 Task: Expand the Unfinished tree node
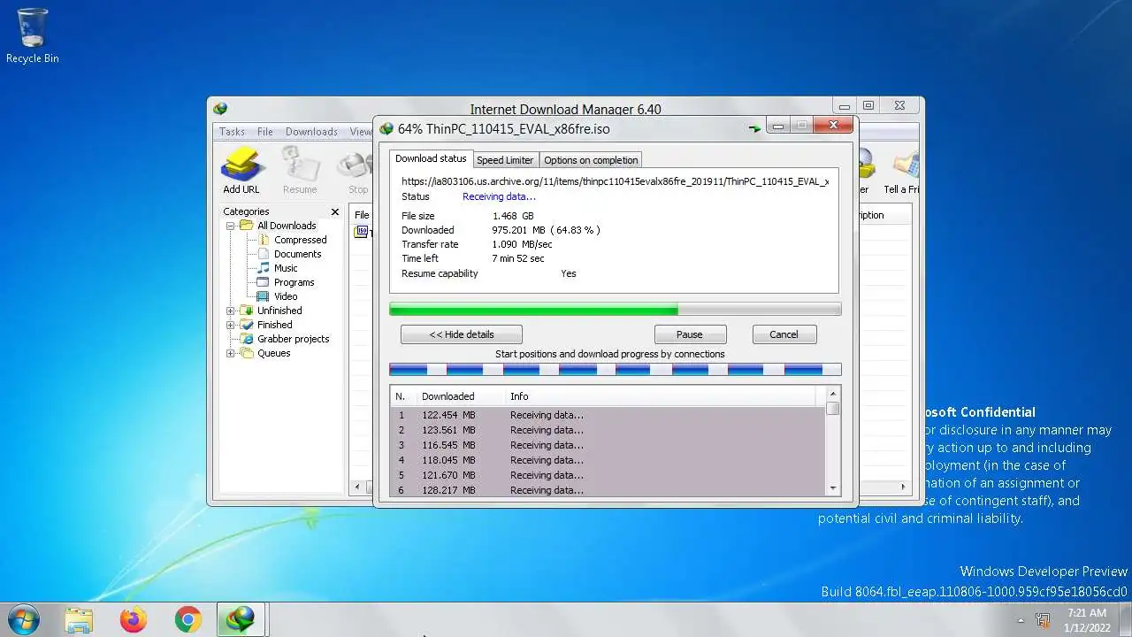(231, 311)
